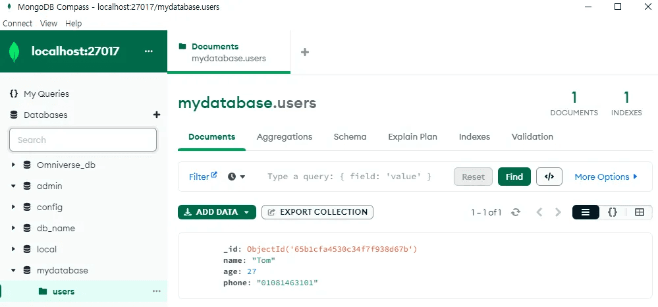This screenshot has height=307, width=658.
Task: Open users collection ellipsis options
Action: [156, 291]
